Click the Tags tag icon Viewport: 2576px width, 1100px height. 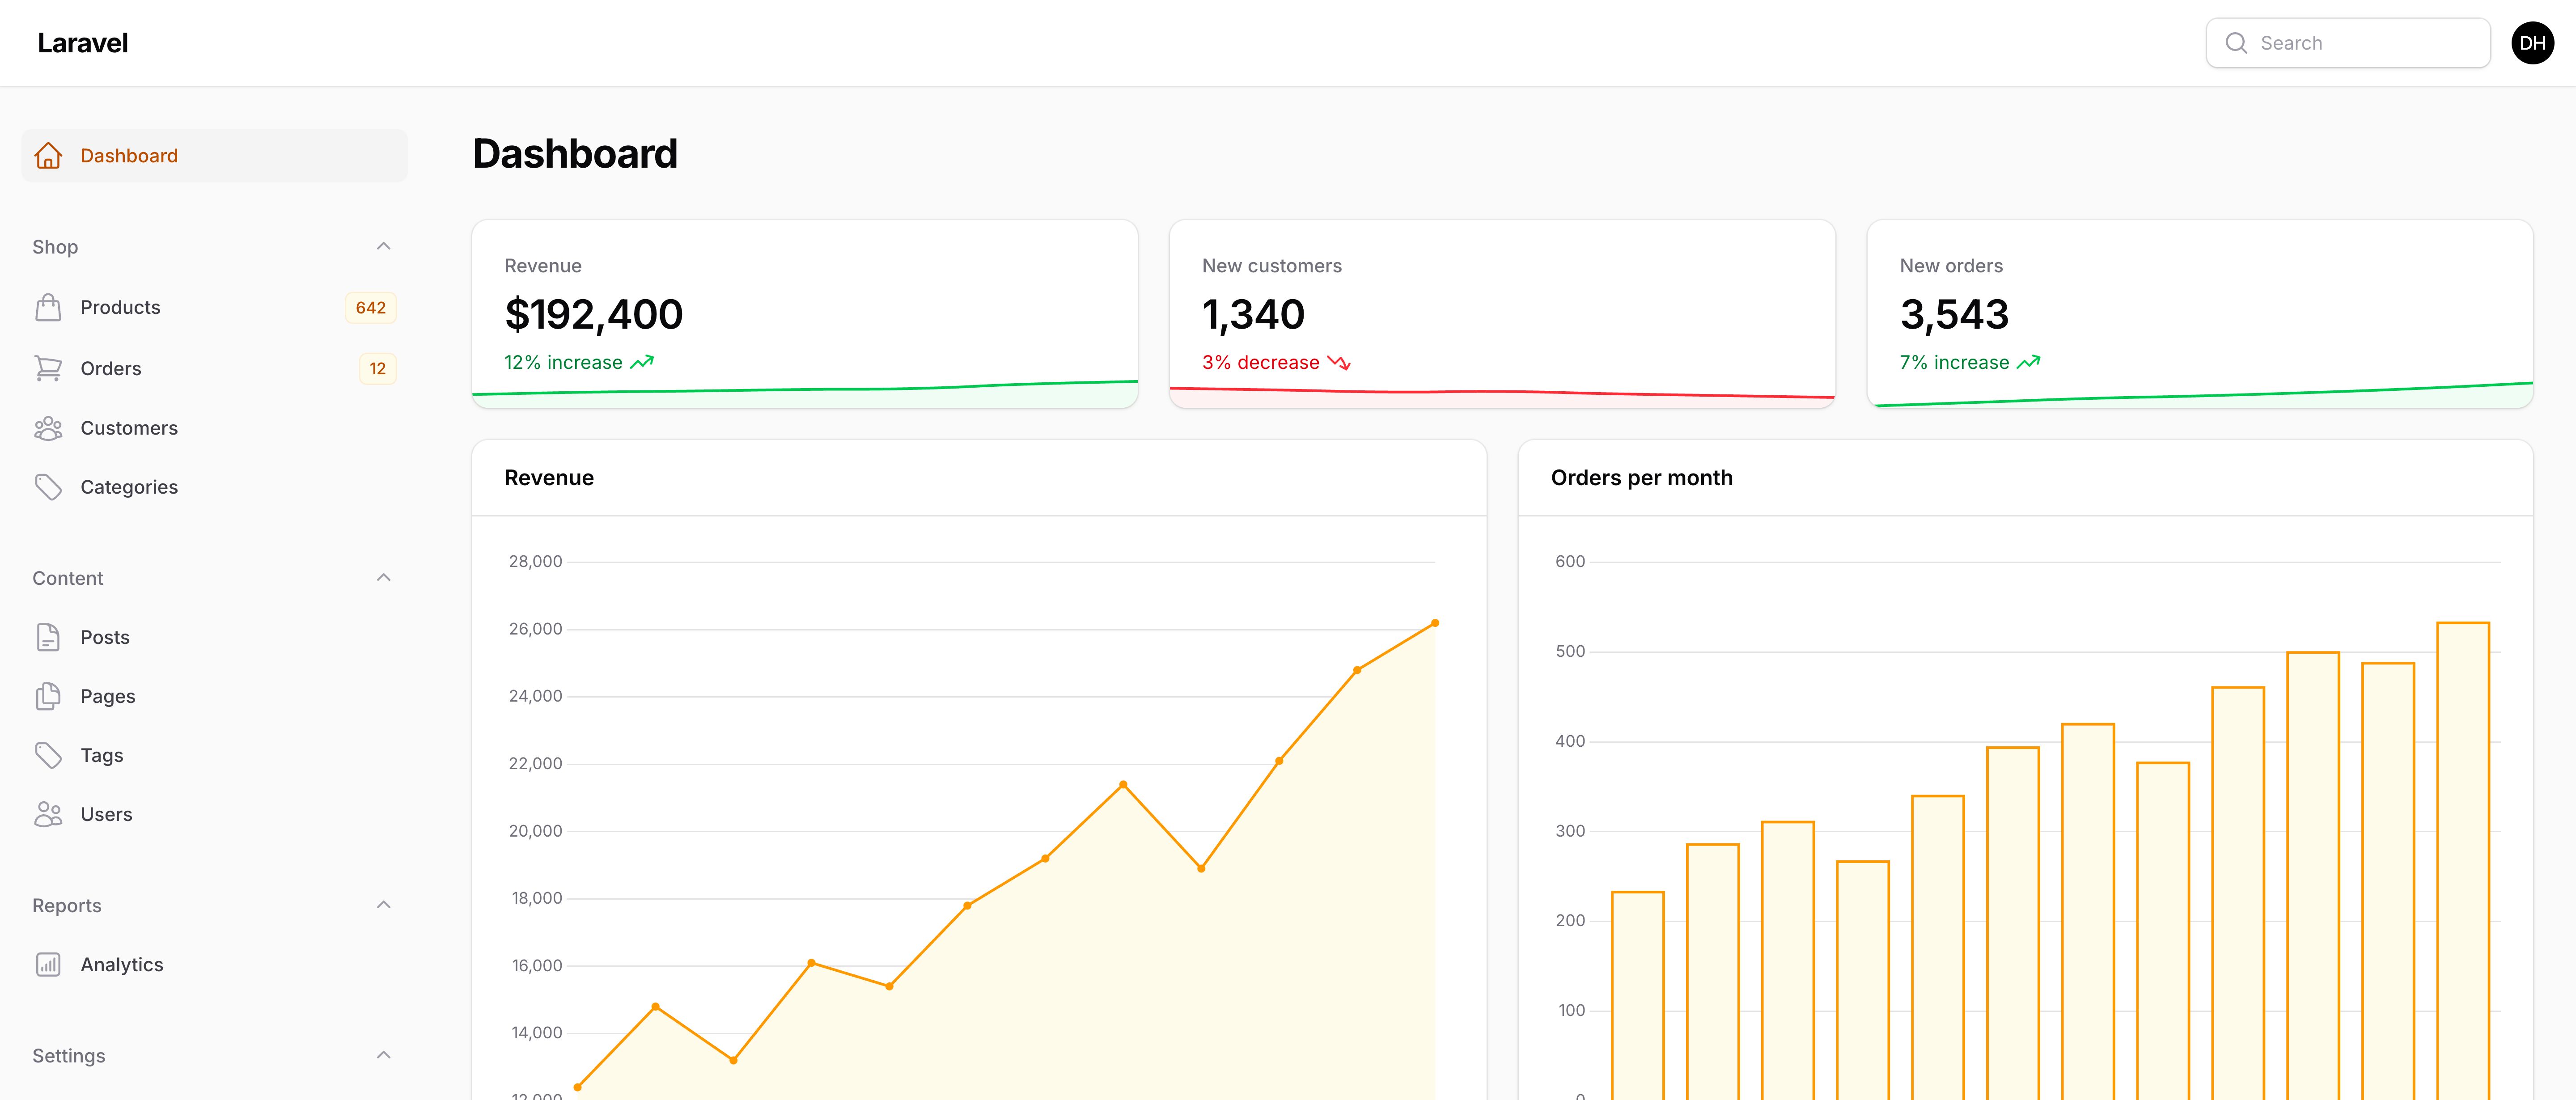click(48, 755)
